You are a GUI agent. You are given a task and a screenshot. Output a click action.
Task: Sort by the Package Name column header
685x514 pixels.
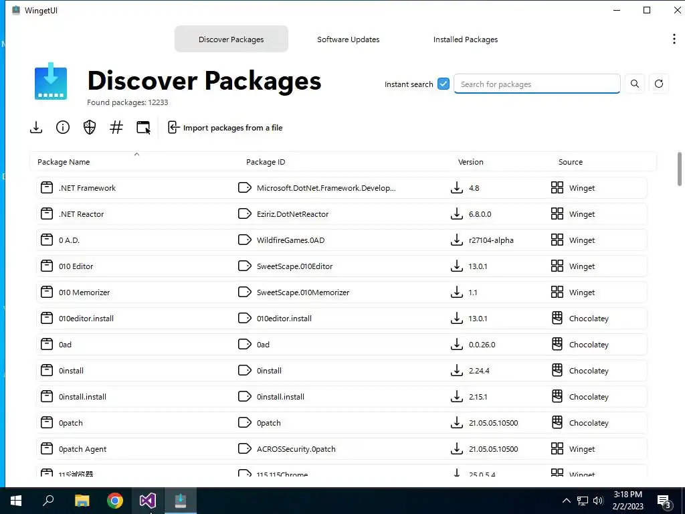(64, 162)
